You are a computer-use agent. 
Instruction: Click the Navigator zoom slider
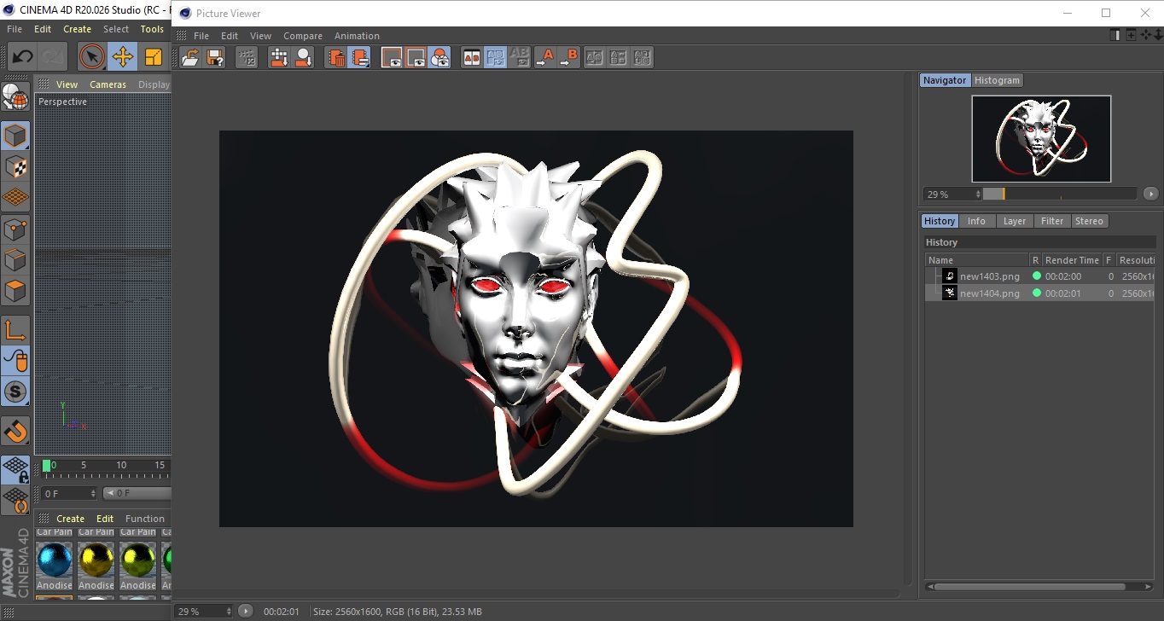point(1059,194)
